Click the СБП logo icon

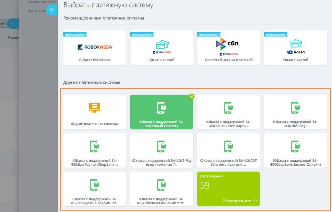pyautogui.click(x=227, y=44)
